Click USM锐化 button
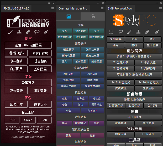Screen dimensions: 163x152 81,123
